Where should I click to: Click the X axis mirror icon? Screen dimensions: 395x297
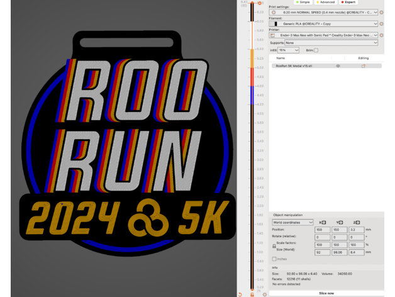point(323,222)
